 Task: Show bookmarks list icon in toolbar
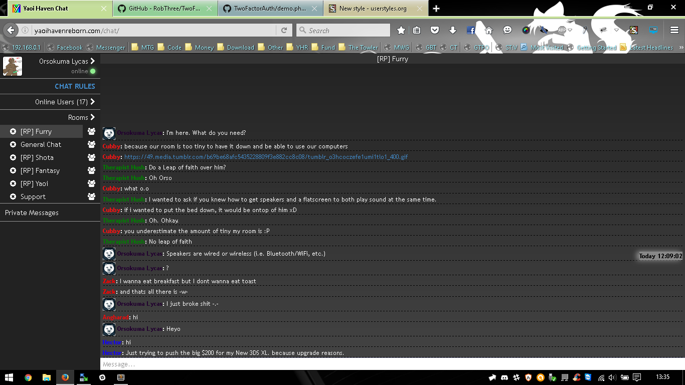[417, 30]
